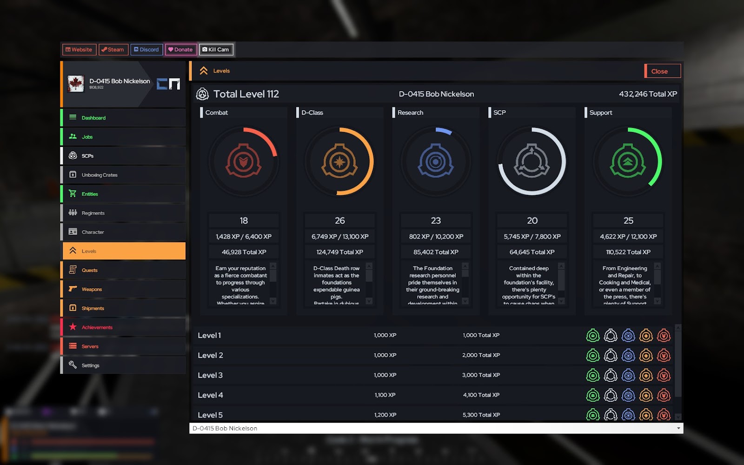Click the CN logo in profile header
This screenshot has height=465, width=744.
tap(168, 84)
